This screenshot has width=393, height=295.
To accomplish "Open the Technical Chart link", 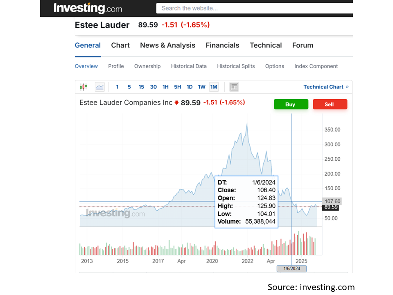I will tap(323, 87).
